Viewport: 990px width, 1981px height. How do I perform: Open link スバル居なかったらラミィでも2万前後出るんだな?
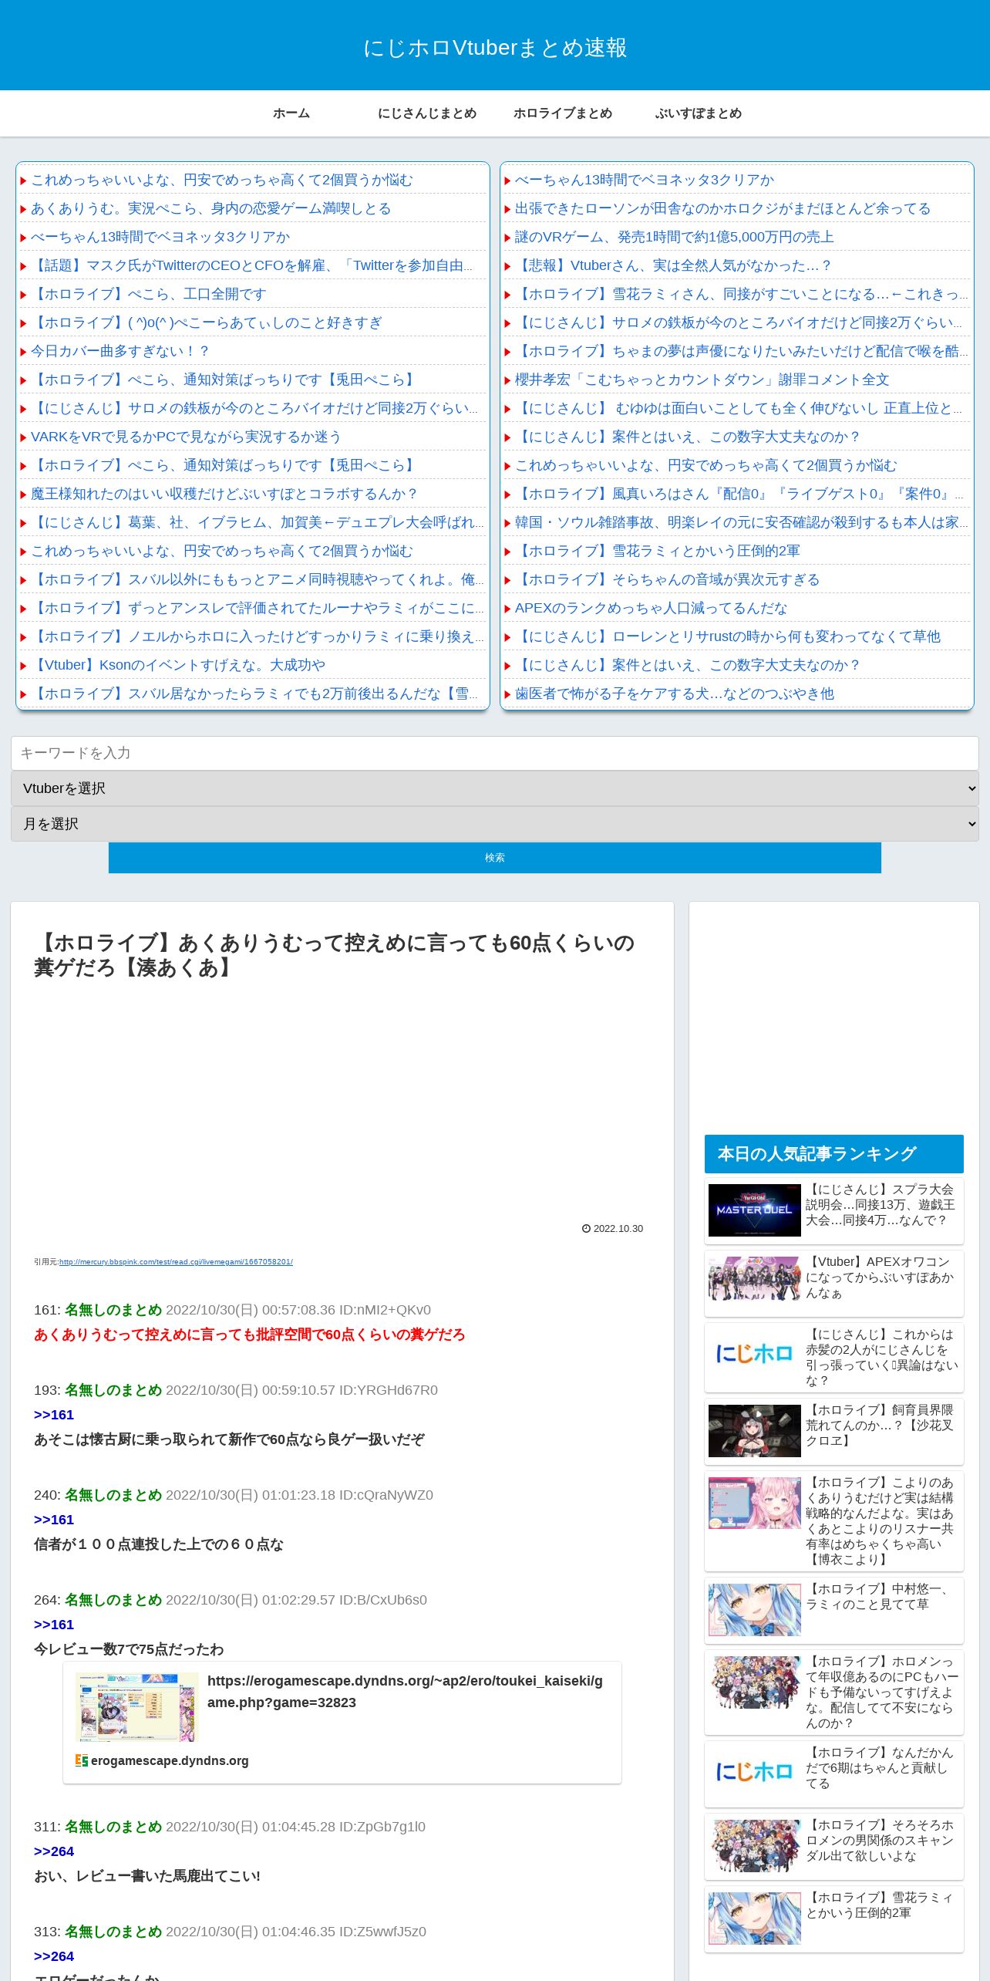click(254, 694)
